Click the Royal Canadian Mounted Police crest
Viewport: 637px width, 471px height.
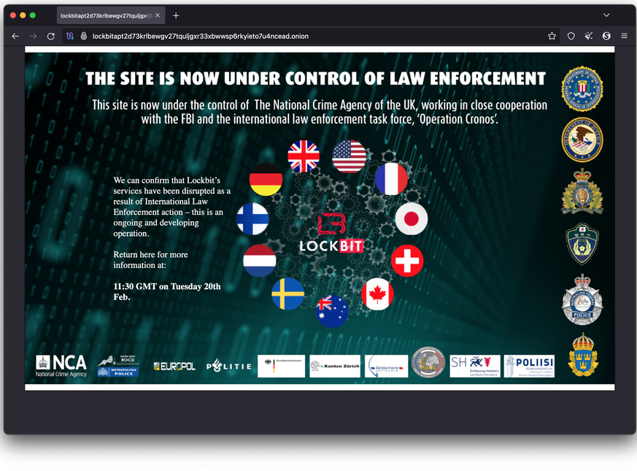coord(582,191)
